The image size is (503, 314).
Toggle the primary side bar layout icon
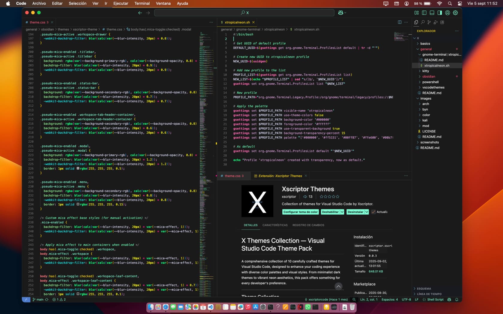[424, 13]
